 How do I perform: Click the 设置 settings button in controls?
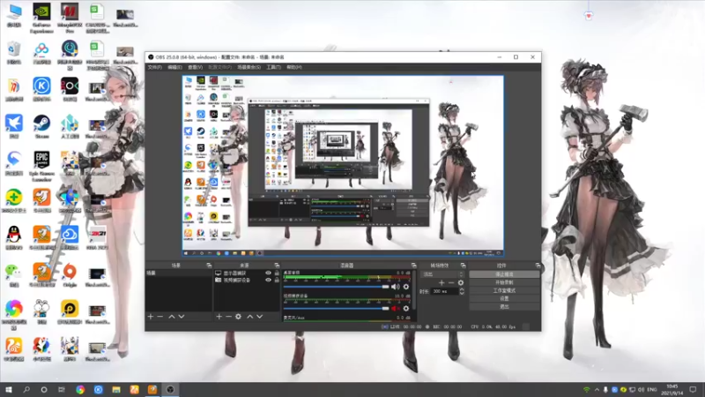pyautogui.click(x=504, y=298)
